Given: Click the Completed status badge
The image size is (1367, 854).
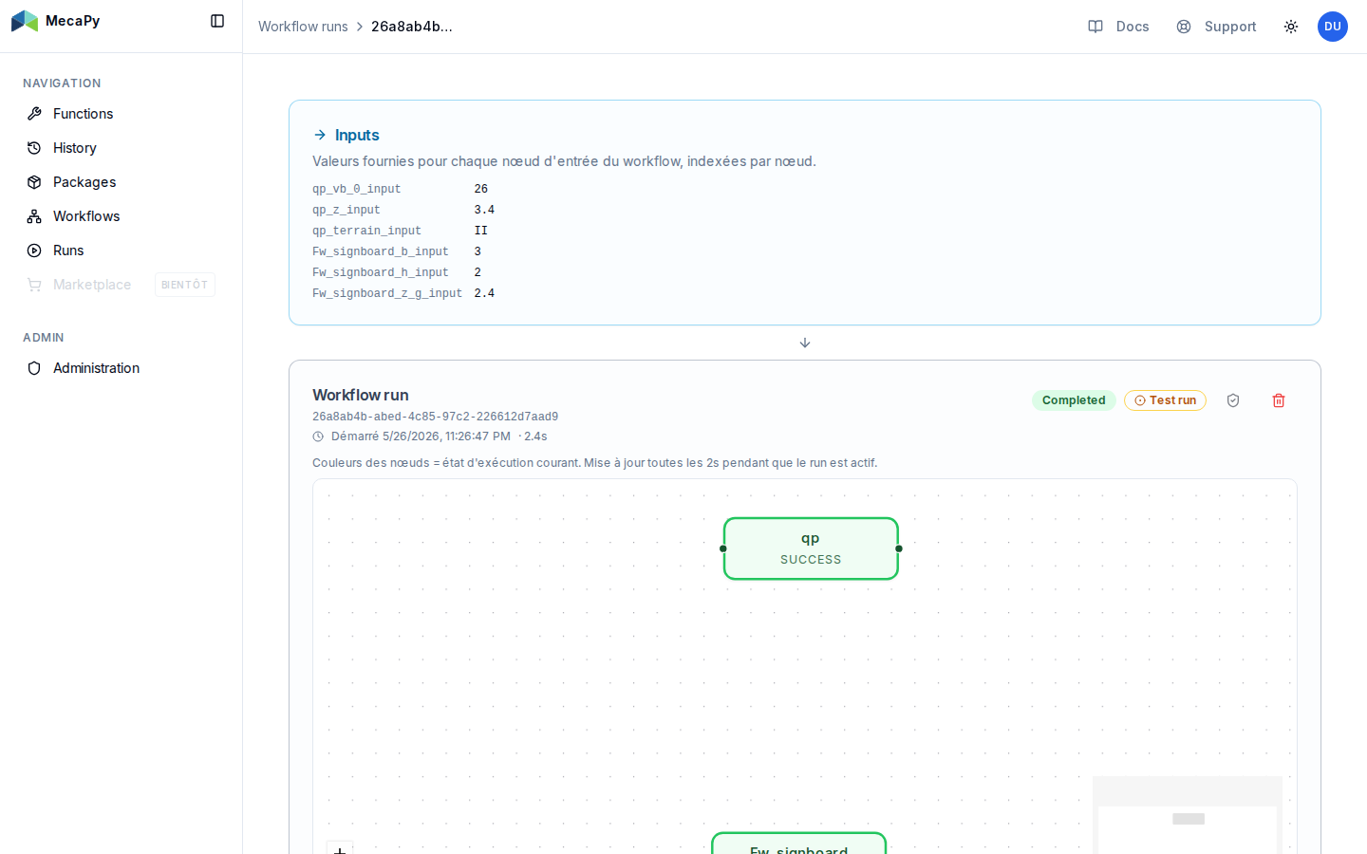Looking at the screenshot, I should click(1074, 400).
